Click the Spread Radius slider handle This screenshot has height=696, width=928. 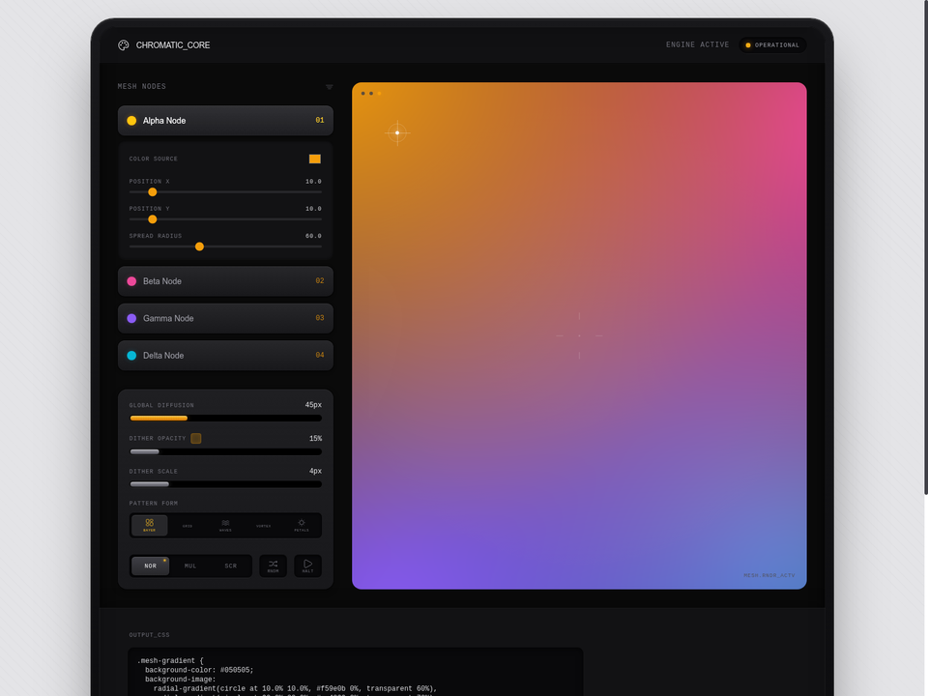(x=199, y=246)
